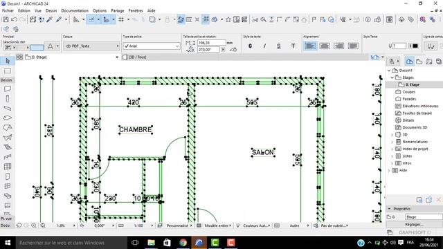This screenshot has height=249, width=443.
Task: Open the Edition menu
Action: tap(24, 10)
